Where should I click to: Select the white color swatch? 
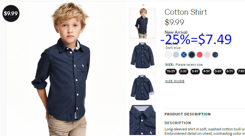168,55
